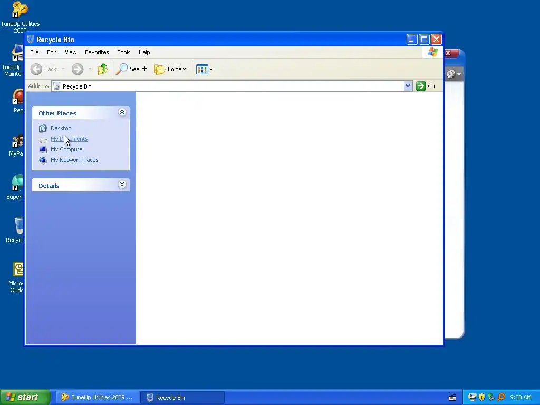
Task: Click the My Network Places globe icon
Action: tap(43, 160)
